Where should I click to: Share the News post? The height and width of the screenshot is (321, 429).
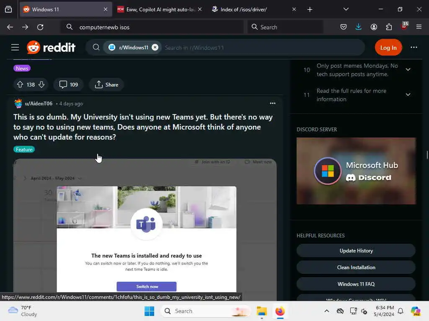[106, 84]
